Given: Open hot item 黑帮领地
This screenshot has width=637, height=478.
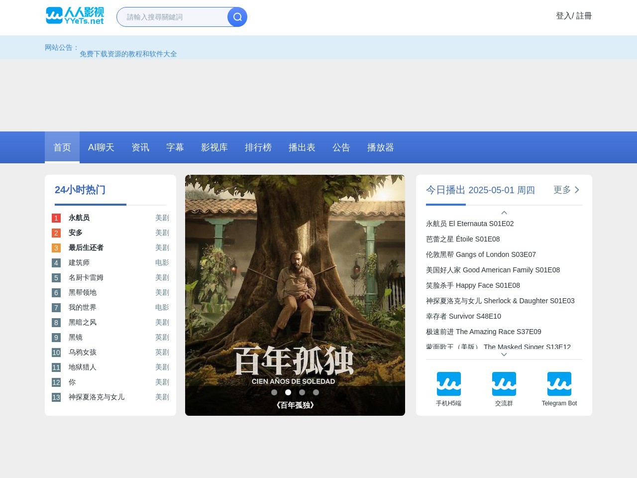Looking at the screenshot, I should [x=83, y=292].
